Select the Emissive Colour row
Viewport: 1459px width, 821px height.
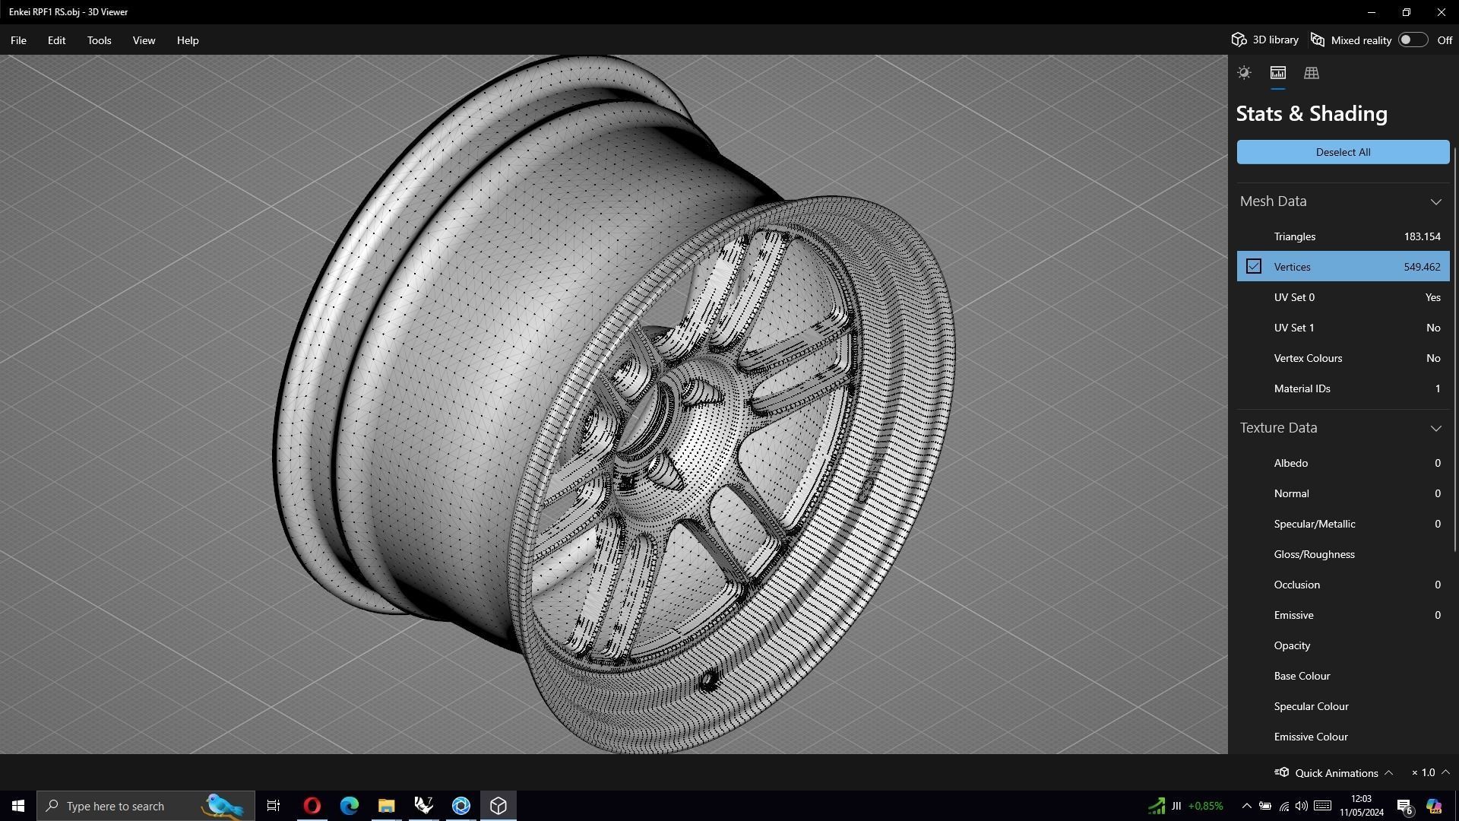pyautogui.click(x=1343, y=737)
